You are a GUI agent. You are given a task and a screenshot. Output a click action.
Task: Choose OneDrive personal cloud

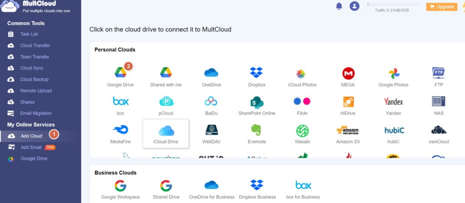coord(212,76)
